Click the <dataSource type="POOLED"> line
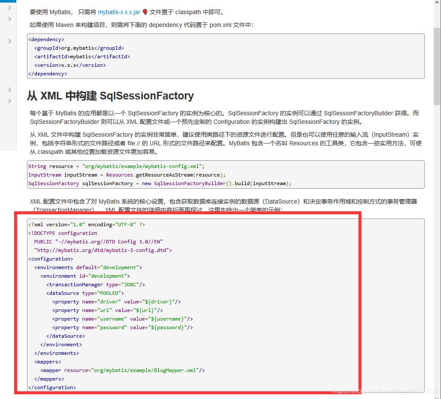This screenshot has height=399, width=441. click(85, 293)
